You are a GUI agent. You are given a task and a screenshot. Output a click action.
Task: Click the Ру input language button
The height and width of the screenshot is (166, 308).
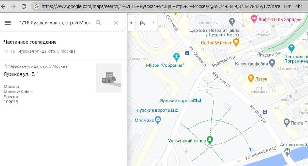(x=143, y=23)
